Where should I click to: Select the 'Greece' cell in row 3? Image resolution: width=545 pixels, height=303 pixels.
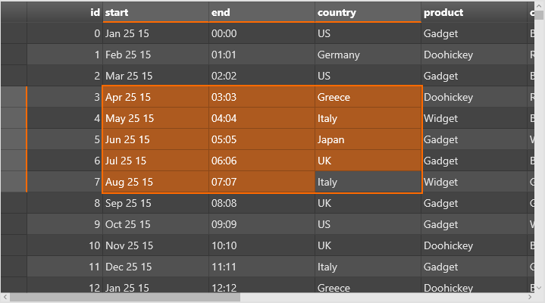click(x=368, y=97)
